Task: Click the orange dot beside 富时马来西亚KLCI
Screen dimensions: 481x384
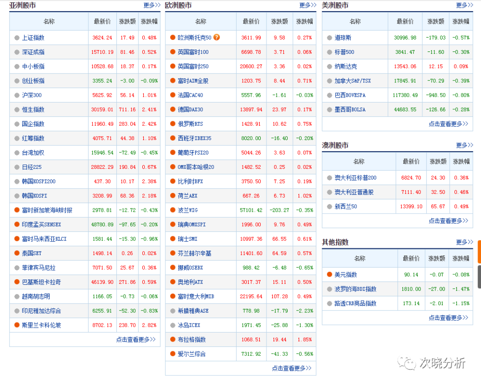Action: tap(17, 239)
